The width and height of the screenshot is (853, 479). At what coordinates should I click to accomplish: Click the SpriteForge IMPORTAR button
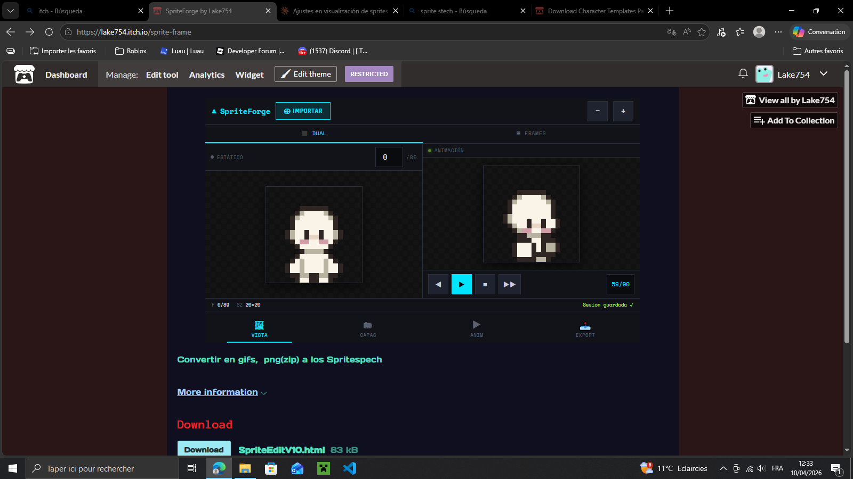pos(303,111)
